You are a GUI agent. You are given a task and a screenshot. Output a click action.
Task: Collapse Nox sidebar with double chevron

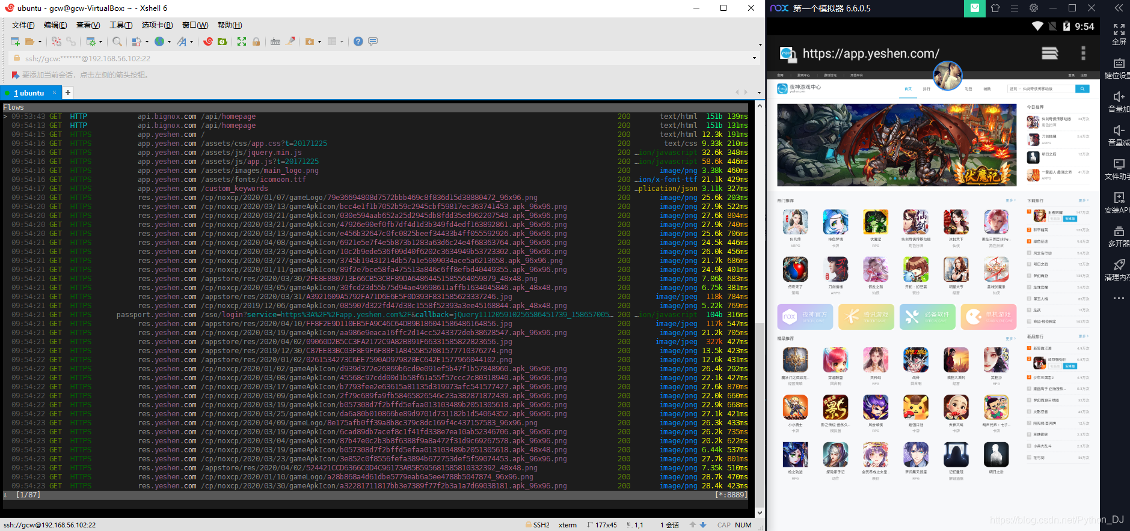click(x=1119, y=8)
